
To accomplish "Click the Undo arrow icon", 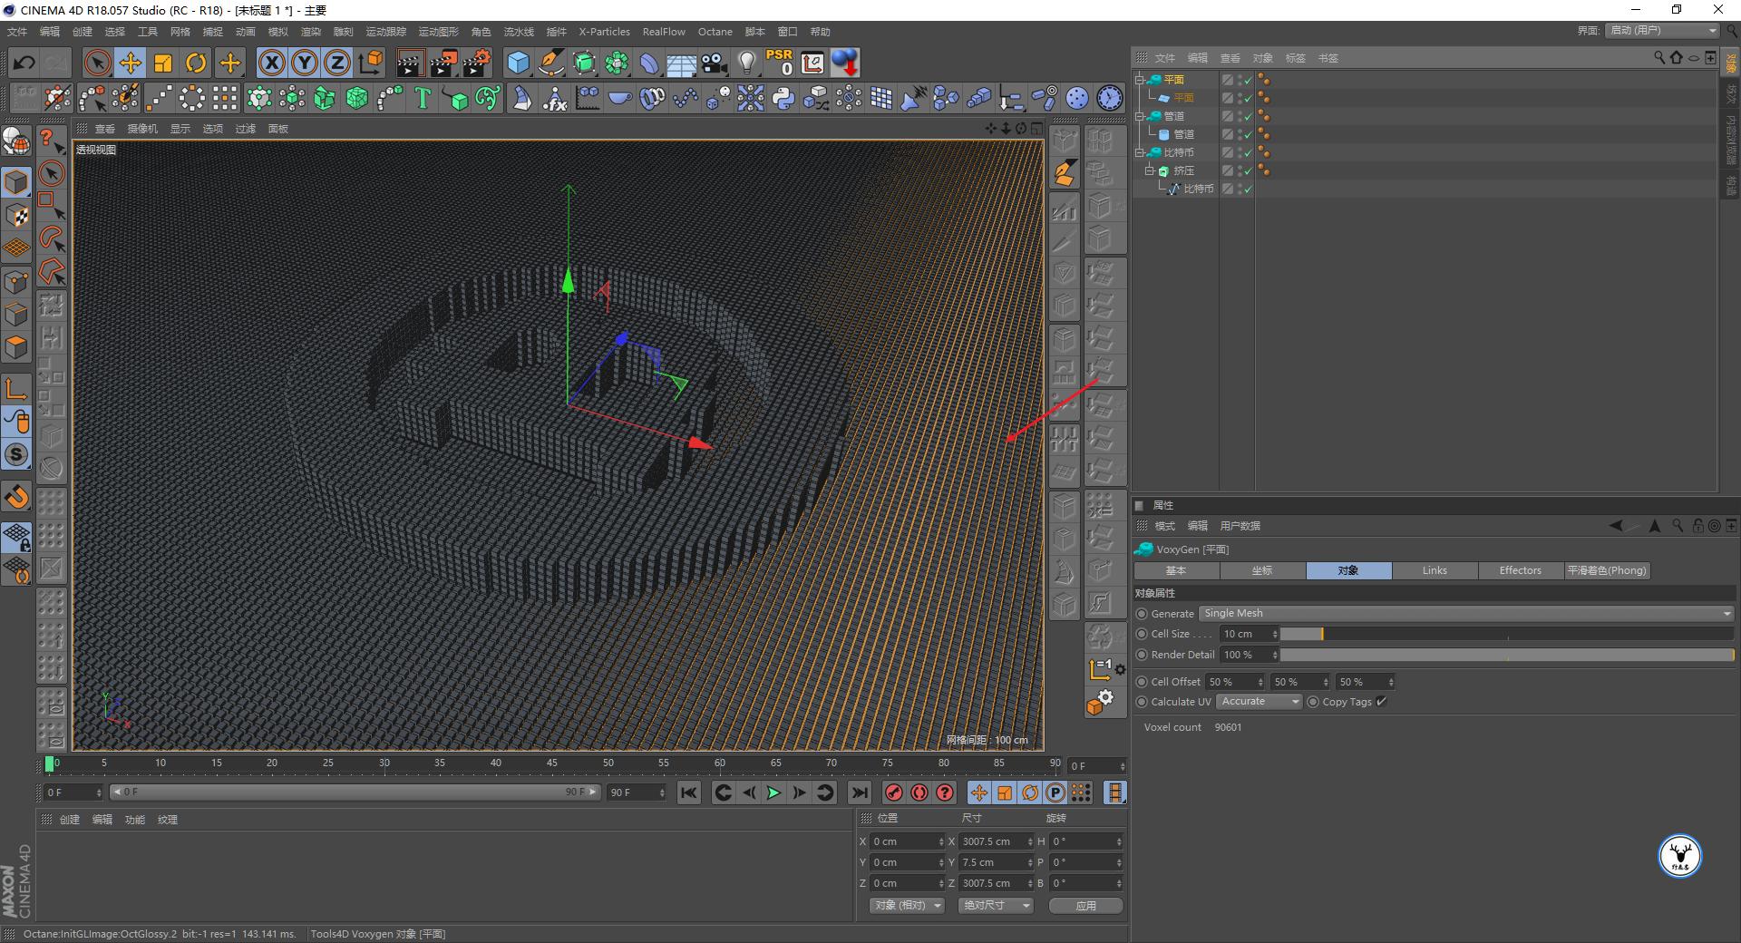I will click(x=24, y=63).
